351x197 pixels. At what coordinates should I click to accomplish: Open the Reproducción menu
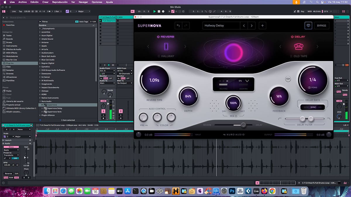(x=60, y=2)
